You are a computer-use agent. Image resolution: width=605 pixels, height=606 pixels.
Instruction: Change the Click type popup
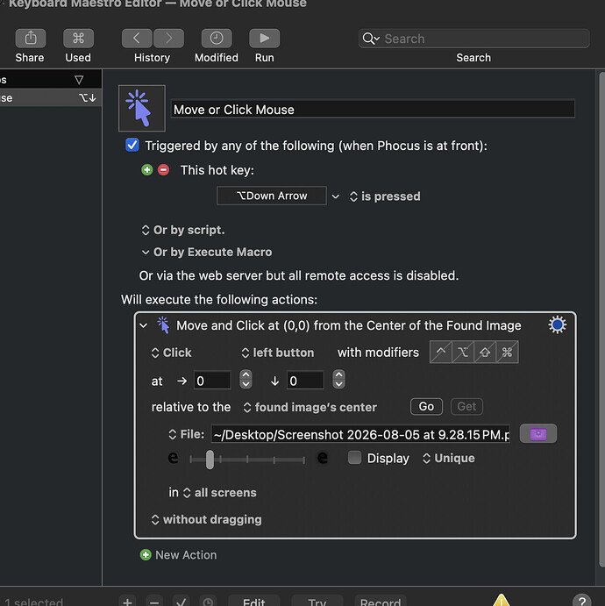tap(171, 353)
